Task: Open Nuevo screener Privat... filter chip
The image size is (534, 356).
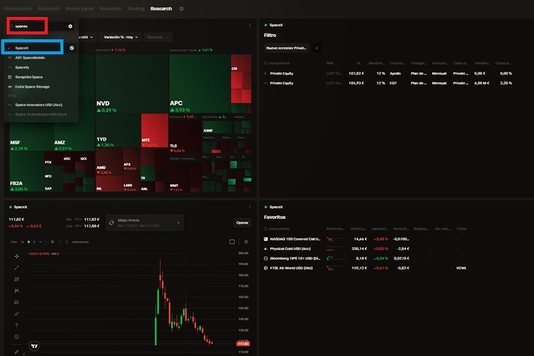Action: [x=286, y=48]
